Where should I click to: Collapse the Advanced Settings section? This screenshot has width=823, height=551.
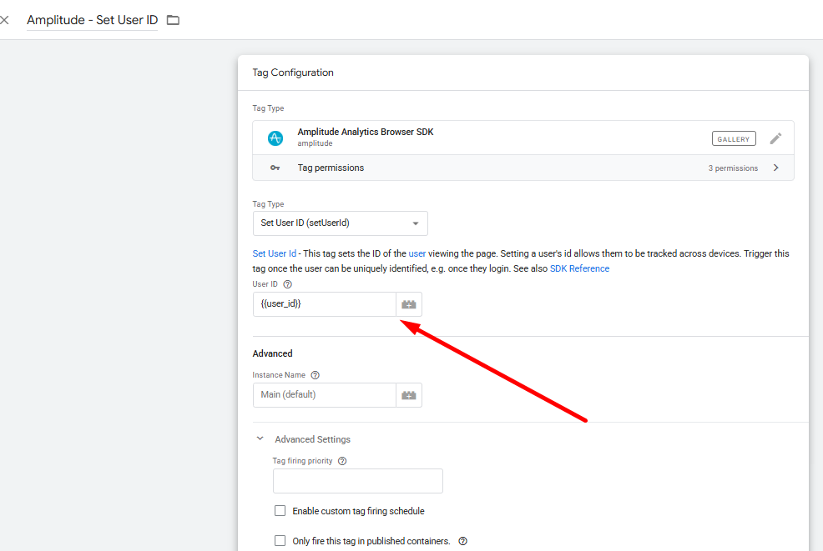pyautogui.click(x=260, y=439)
